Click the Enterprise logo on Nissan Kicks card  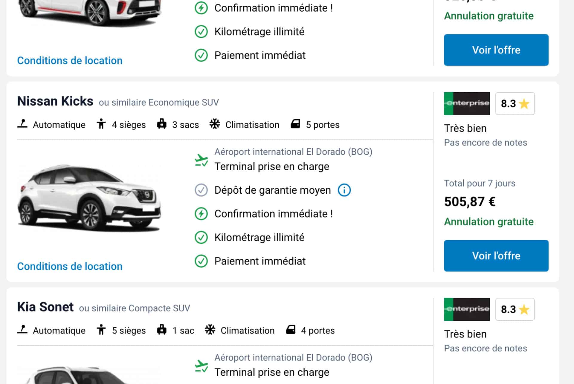point(467,103)
